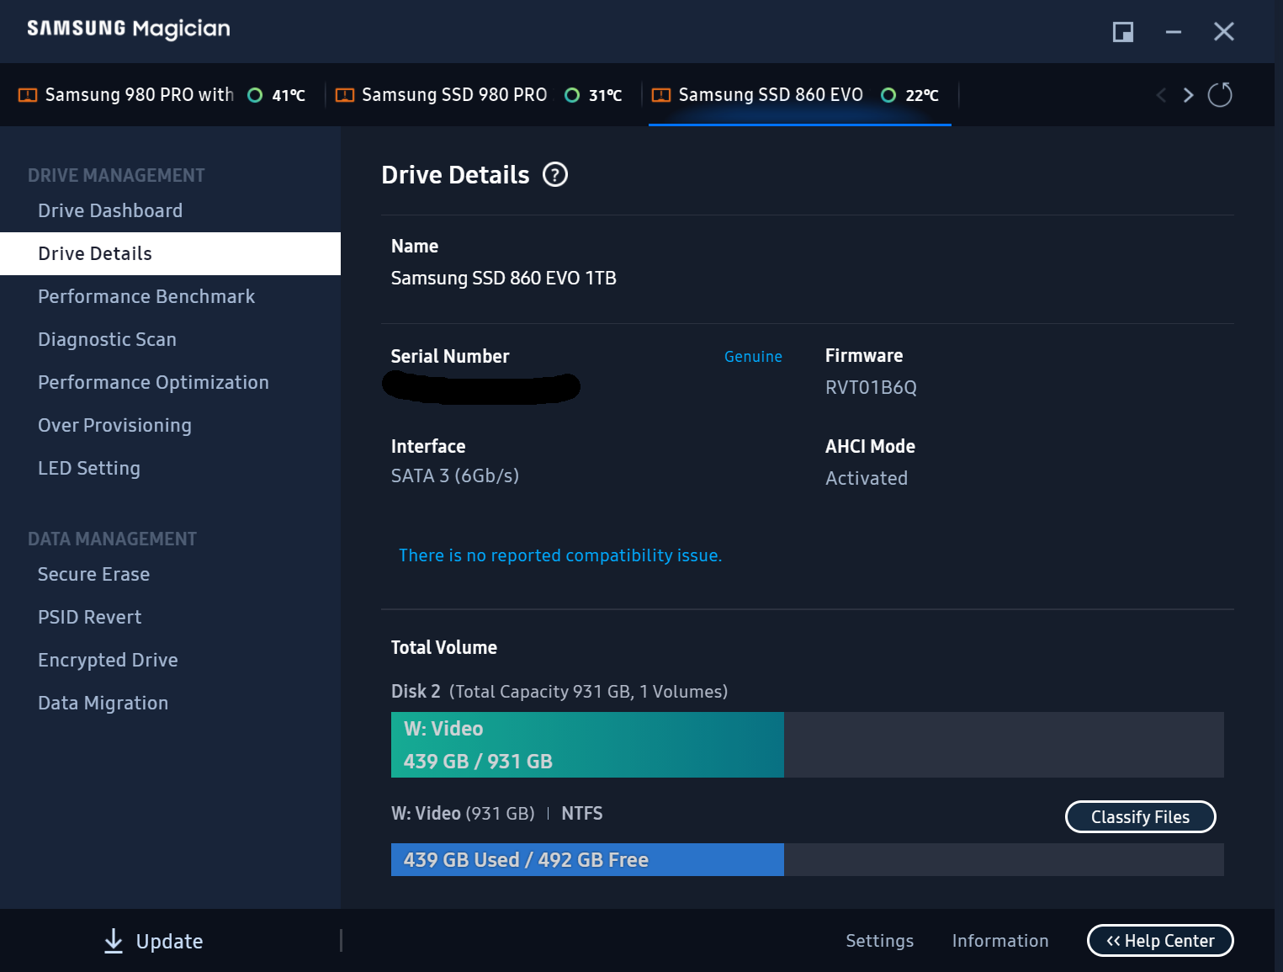Click the download arrow icon beside Update
Screen dimensions: 1283x972
click(x=114, y=941)
